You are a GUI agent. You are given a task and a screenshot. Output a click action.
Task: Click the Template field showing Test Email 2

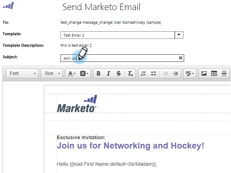[117, 35]
